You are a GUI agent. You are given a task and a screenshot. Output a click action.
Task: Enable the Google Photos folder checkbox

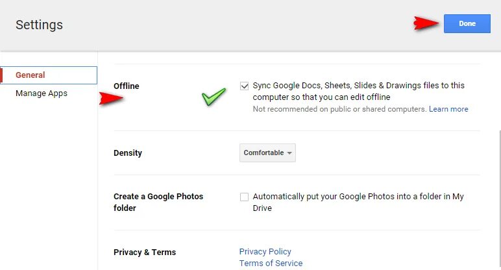click(244, 197)
